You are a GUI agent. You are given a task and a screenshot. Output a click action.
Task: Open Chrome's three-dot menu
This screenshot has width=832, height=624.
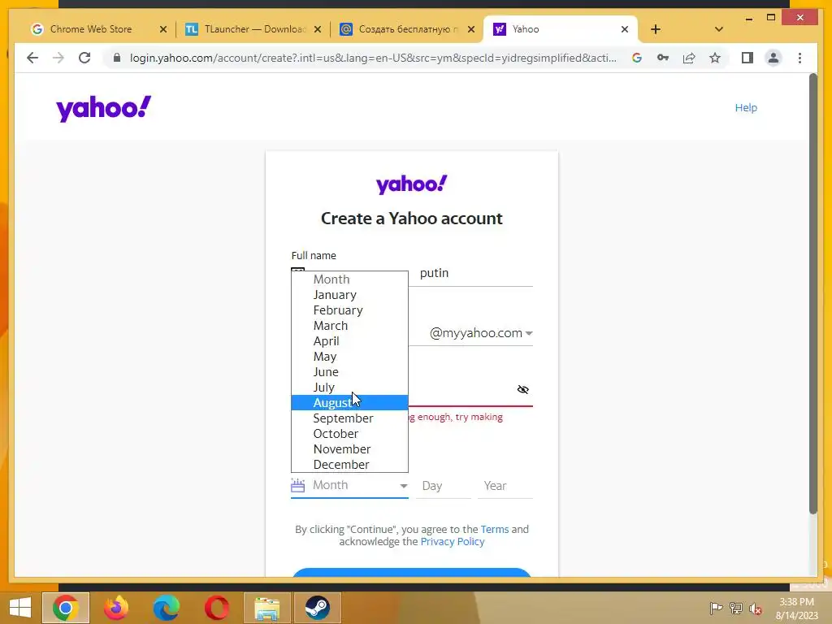(x=799, y=58)
